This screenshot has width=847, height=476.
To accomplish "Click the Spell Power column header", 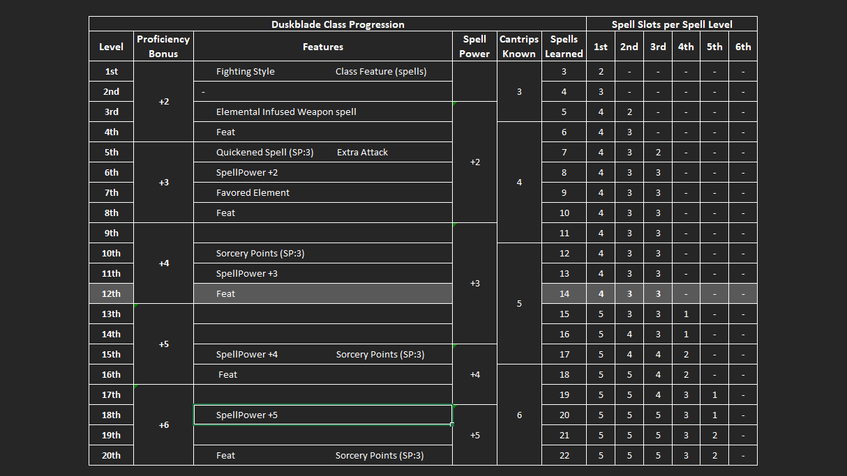I will [474, 47].
